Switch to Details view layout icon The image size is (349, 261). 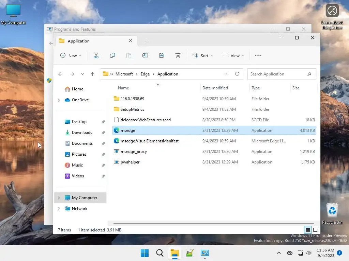pyautogui.click(x=308, y=230)
